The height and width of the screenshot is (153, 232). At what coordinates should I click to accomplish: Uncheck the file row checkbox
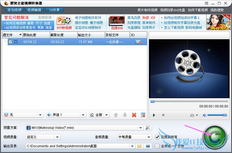coord(10,42)
